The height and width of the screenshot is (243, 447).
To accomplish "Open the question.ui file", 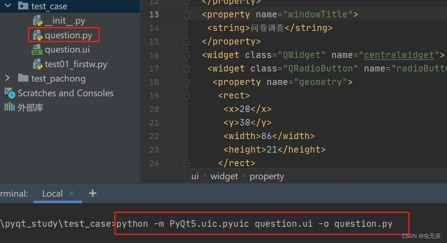I will pyautogui.click(x=67, y=49).
